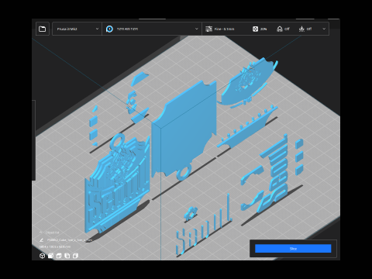Click the print profile sliders icon
The image size is (372, 279).
click(x=208, y=29)
